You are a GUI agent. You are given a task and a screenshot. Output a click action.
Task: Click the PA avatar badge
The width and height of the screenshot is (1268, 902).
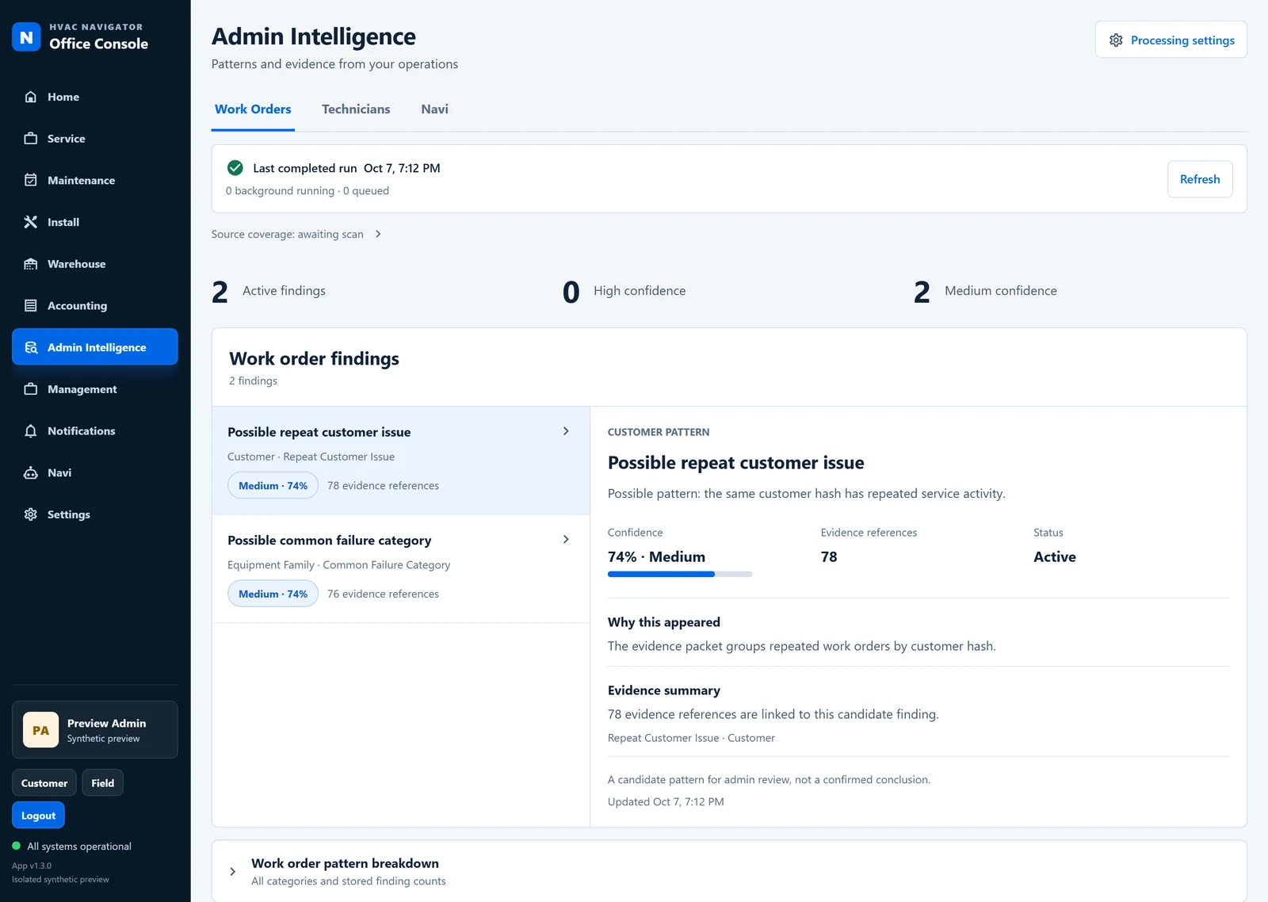pos(40,730)
